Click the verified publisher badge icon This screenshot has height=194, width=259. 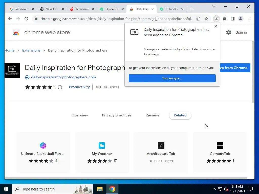point(27,77)
